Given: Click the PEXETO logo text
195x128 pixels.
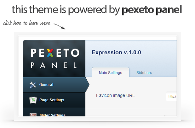Looking at the screenshot, I should pos(55,53).
